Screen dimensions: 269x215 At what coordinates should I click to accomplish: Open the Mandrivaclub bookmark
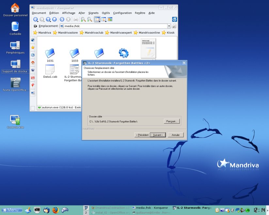coord(92,33)
